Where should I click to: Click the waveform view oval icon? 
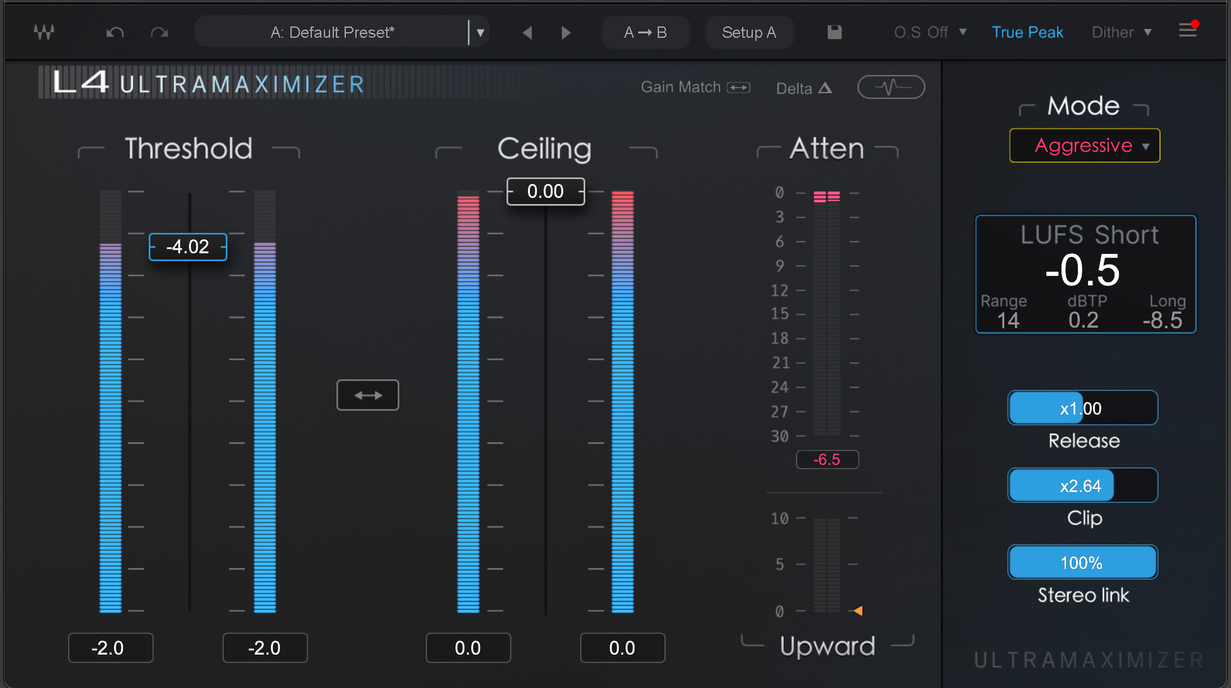point(891,87)
